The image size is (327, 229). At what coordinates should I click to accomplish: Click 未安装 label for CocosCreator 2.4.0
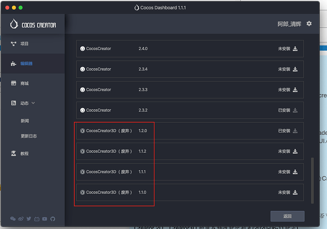pos(284,49)
